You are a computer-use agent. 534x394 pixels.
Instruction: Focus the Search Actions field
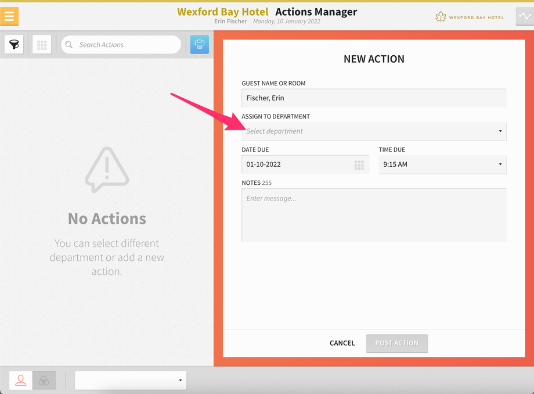121,45
